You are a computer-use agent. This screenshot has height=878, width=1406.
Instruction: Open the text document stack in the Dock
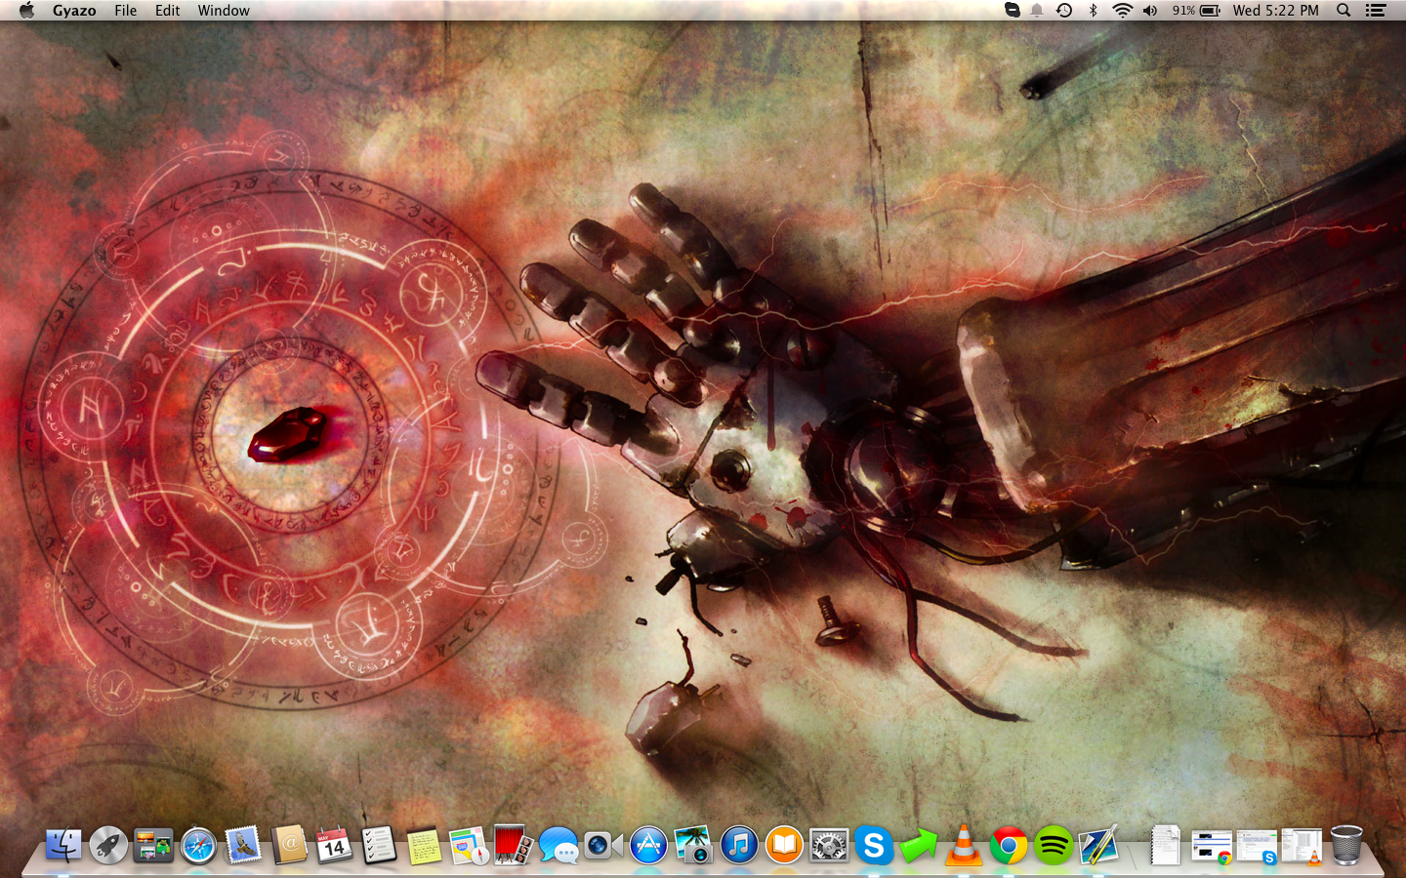(x=1165, y=845)
